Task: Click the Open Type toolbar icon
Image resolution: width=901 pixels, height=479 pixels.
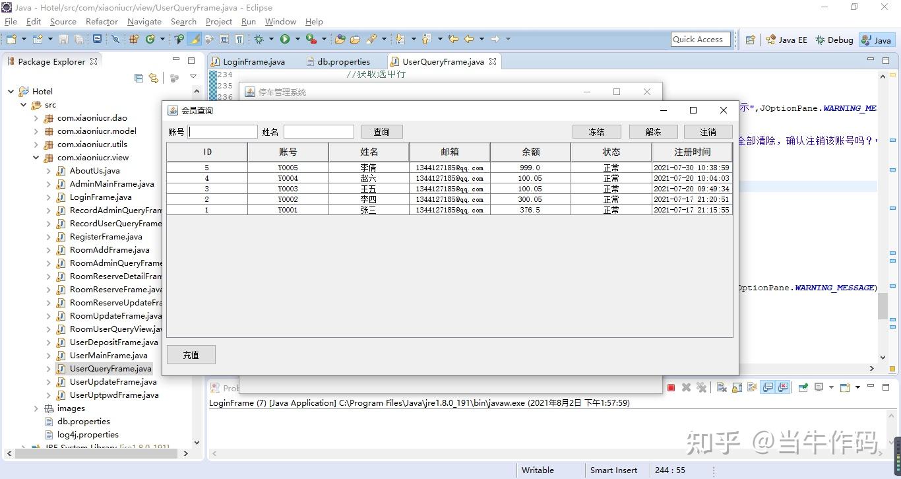Action: click(x=340, y=40)
